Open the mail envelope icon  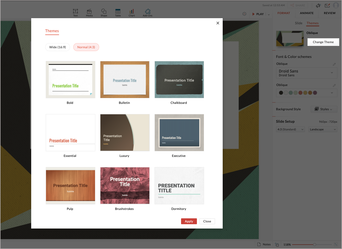tap(327, 5)
